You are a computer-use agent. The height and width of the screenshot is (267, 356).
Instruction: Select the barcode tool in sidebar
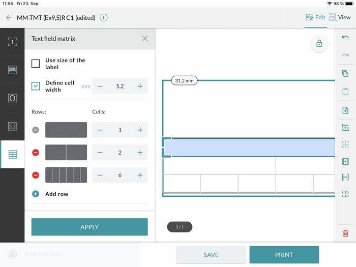12,70
